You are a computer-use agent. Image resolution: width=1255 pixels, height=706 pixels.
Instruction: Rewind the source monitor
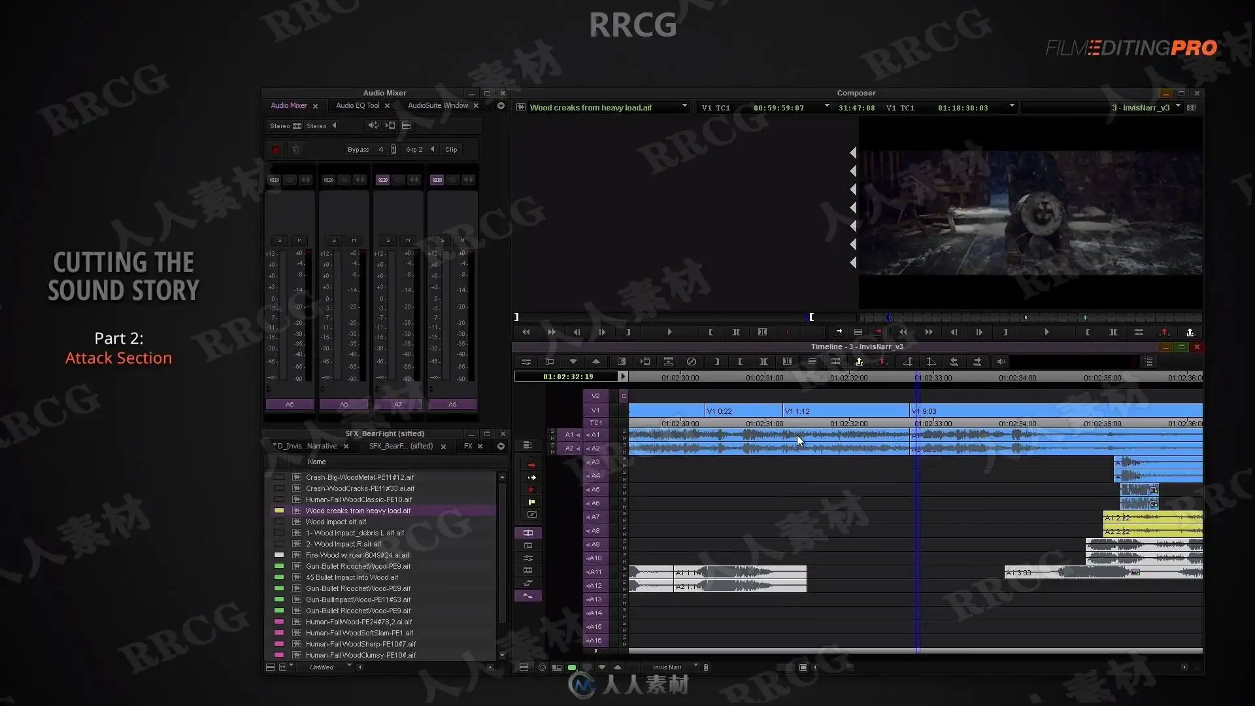[x=526, y=332]
